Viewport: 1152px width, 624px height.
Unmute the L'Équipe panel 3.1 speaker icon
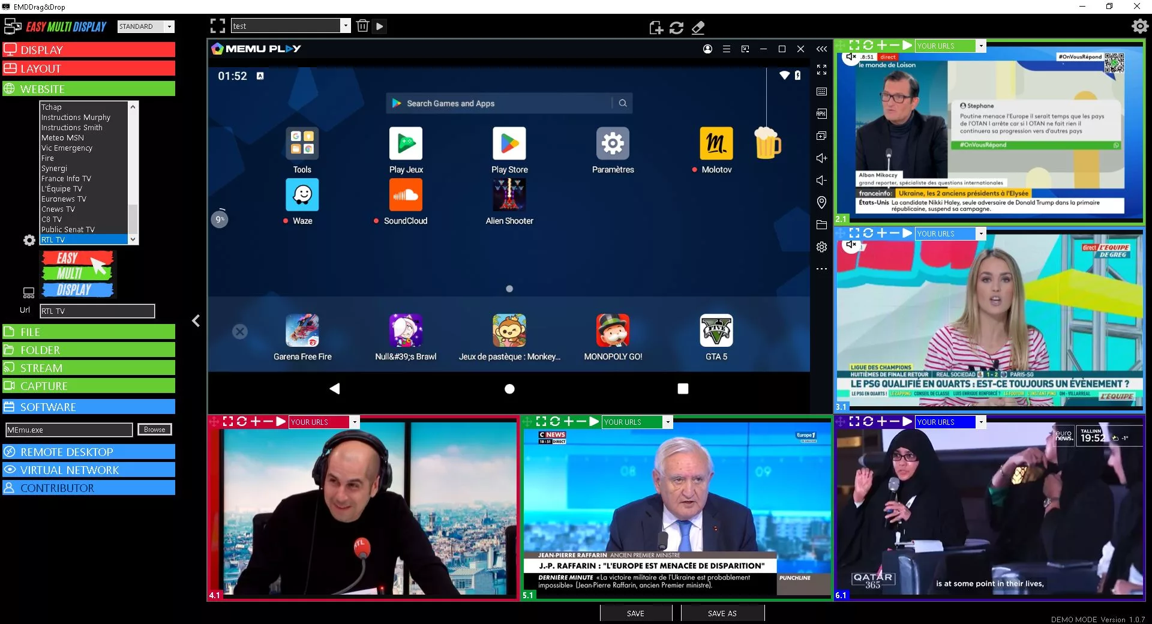pos(850,245)
